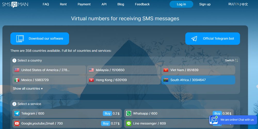
Task: Click the United States flag icon
Action: point(17,70)
